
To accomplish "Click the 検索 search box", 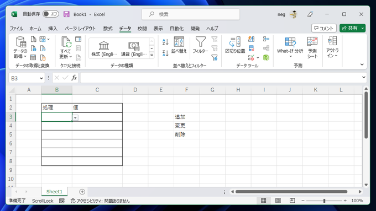I will coord(191,14).
